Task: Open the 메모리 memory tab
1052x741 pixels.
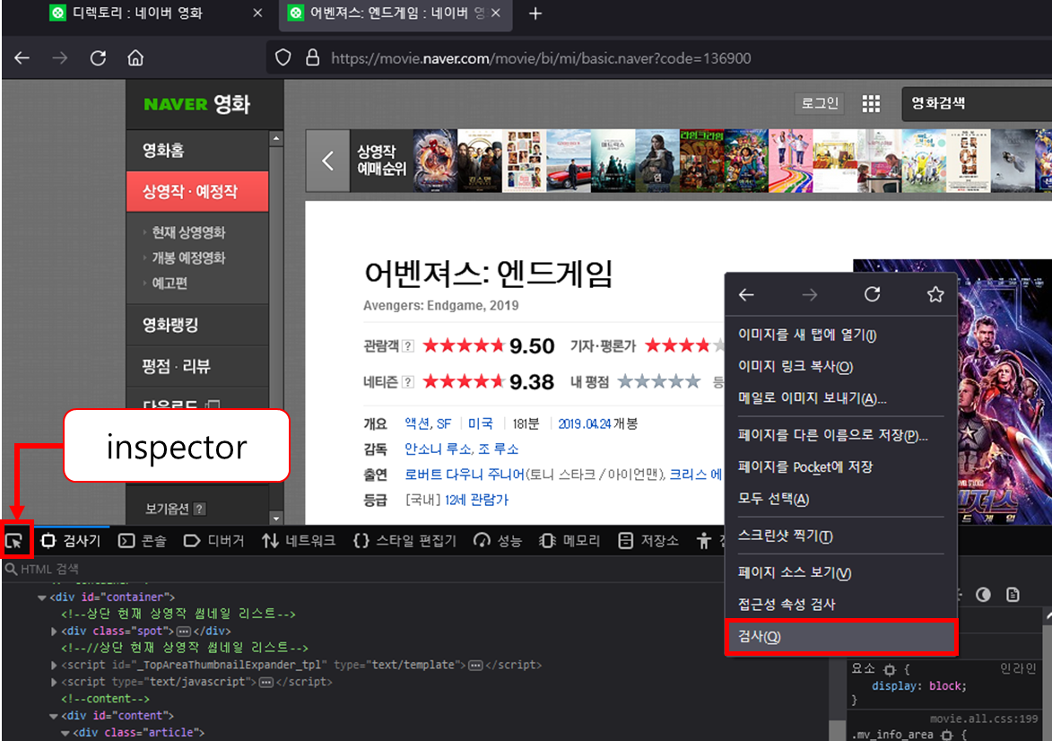Action: click(569, 540)
